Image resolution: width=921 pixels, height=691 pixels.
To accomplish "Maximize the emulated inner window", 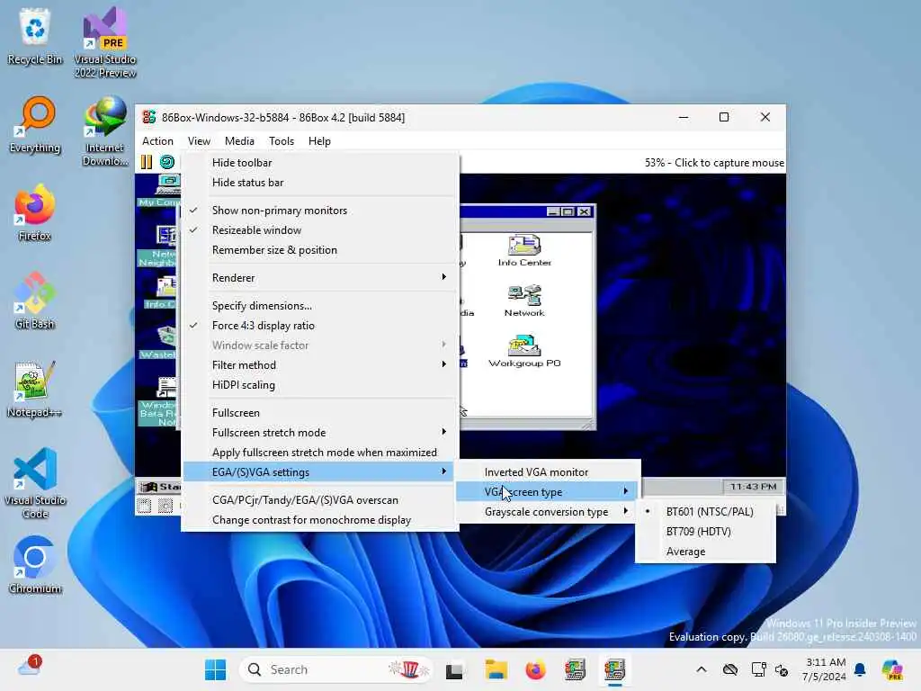I will pos(568,211).
